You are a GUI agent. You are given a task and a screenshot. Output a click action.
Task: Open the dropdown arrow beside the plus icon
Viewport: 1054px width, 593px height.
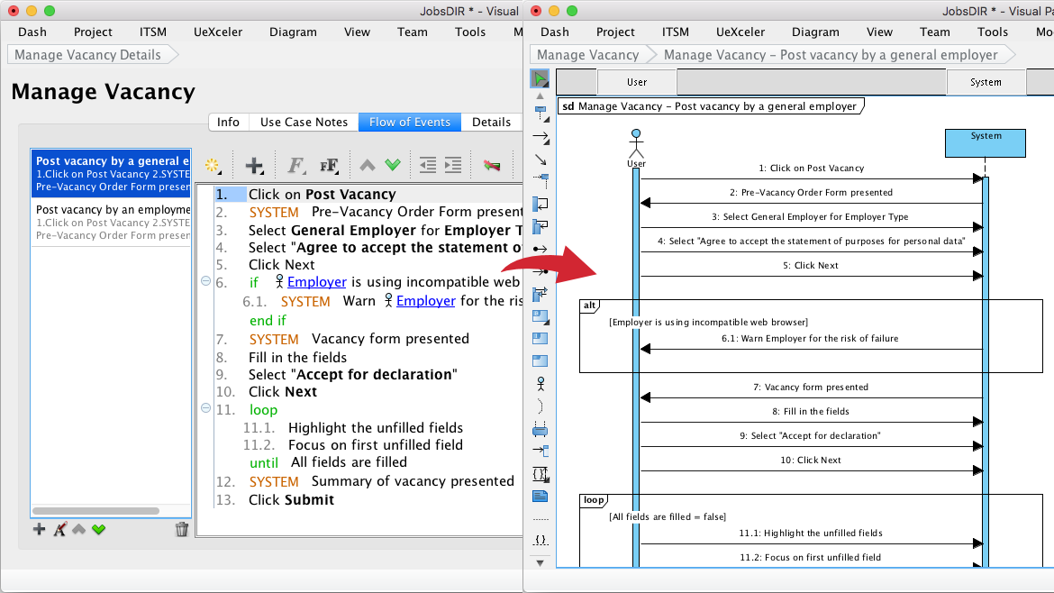pos(262,173)
